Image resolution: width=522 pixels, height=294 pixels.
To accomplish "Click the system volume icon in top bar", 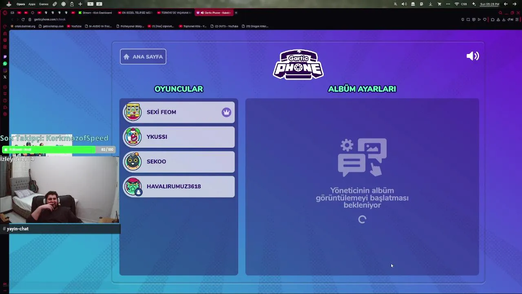I will [x=404, y=4].
